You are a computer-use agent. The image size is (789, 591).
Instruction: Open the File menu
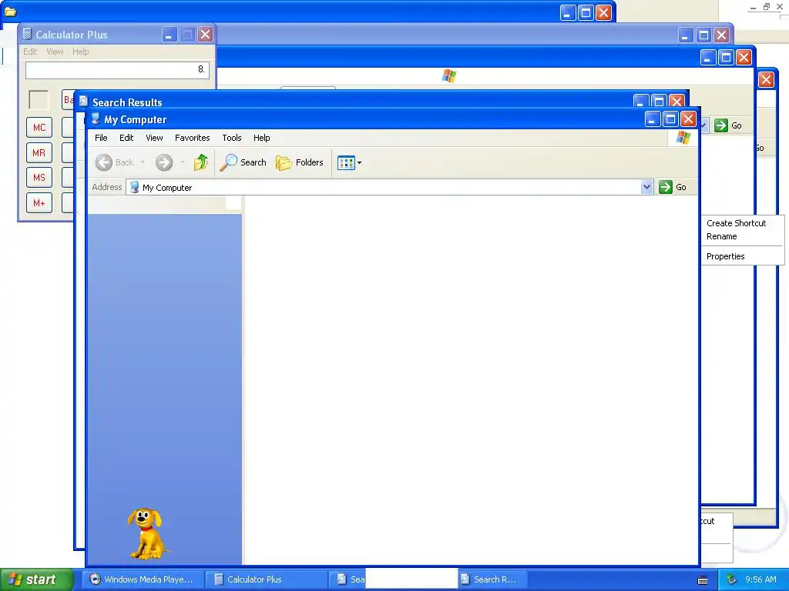point(101,138)
